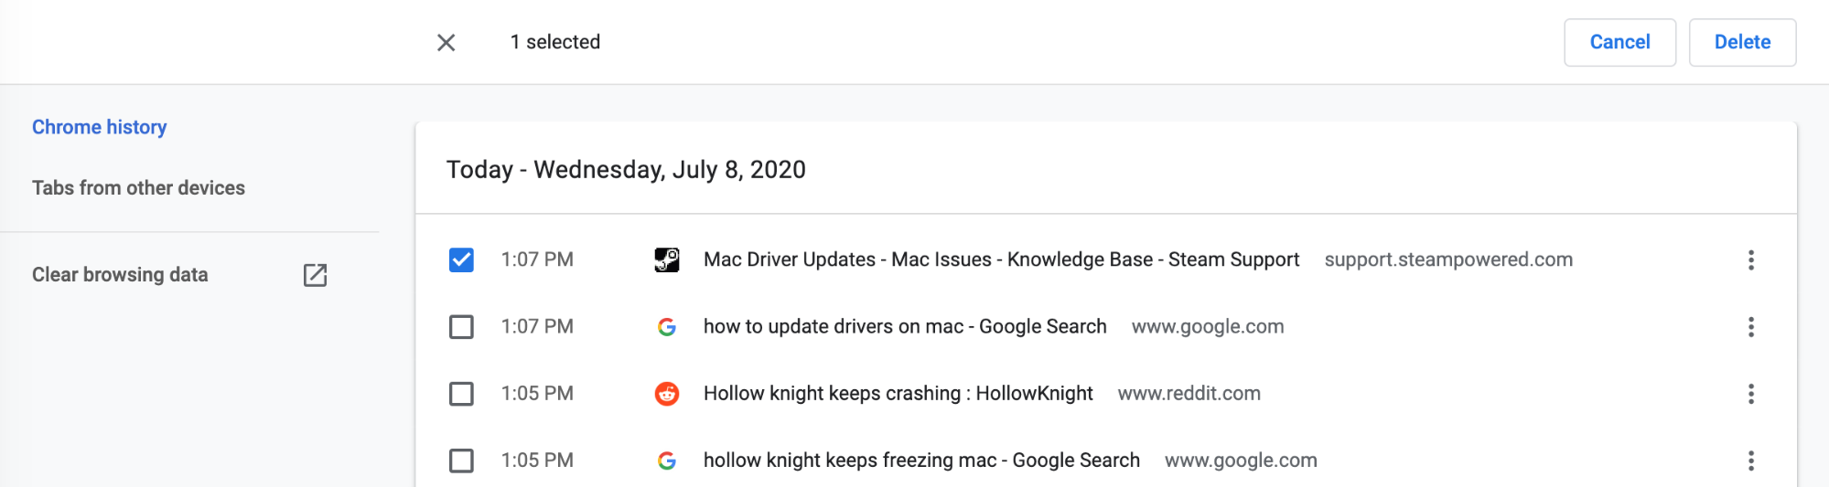The height and width of the screenshot is (487, 1829).
Task: Click the Reddit favicon on Hollow knight entry
Action: pos(667,394)
